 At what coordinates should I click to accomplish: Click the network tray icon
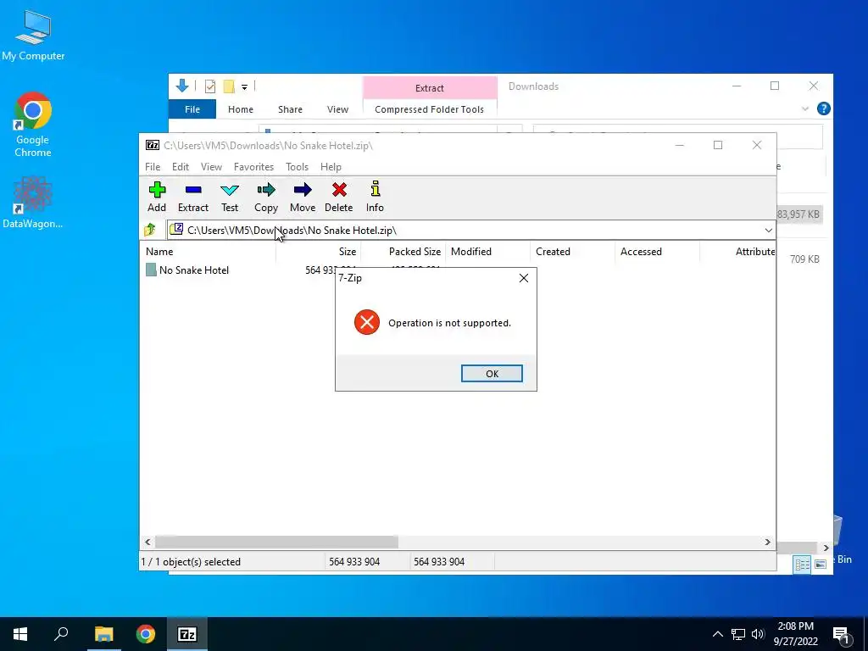pos(738,634)
